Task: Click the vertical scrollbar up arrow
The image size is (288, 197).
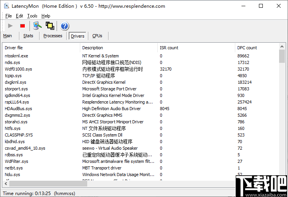Action: 282,47
